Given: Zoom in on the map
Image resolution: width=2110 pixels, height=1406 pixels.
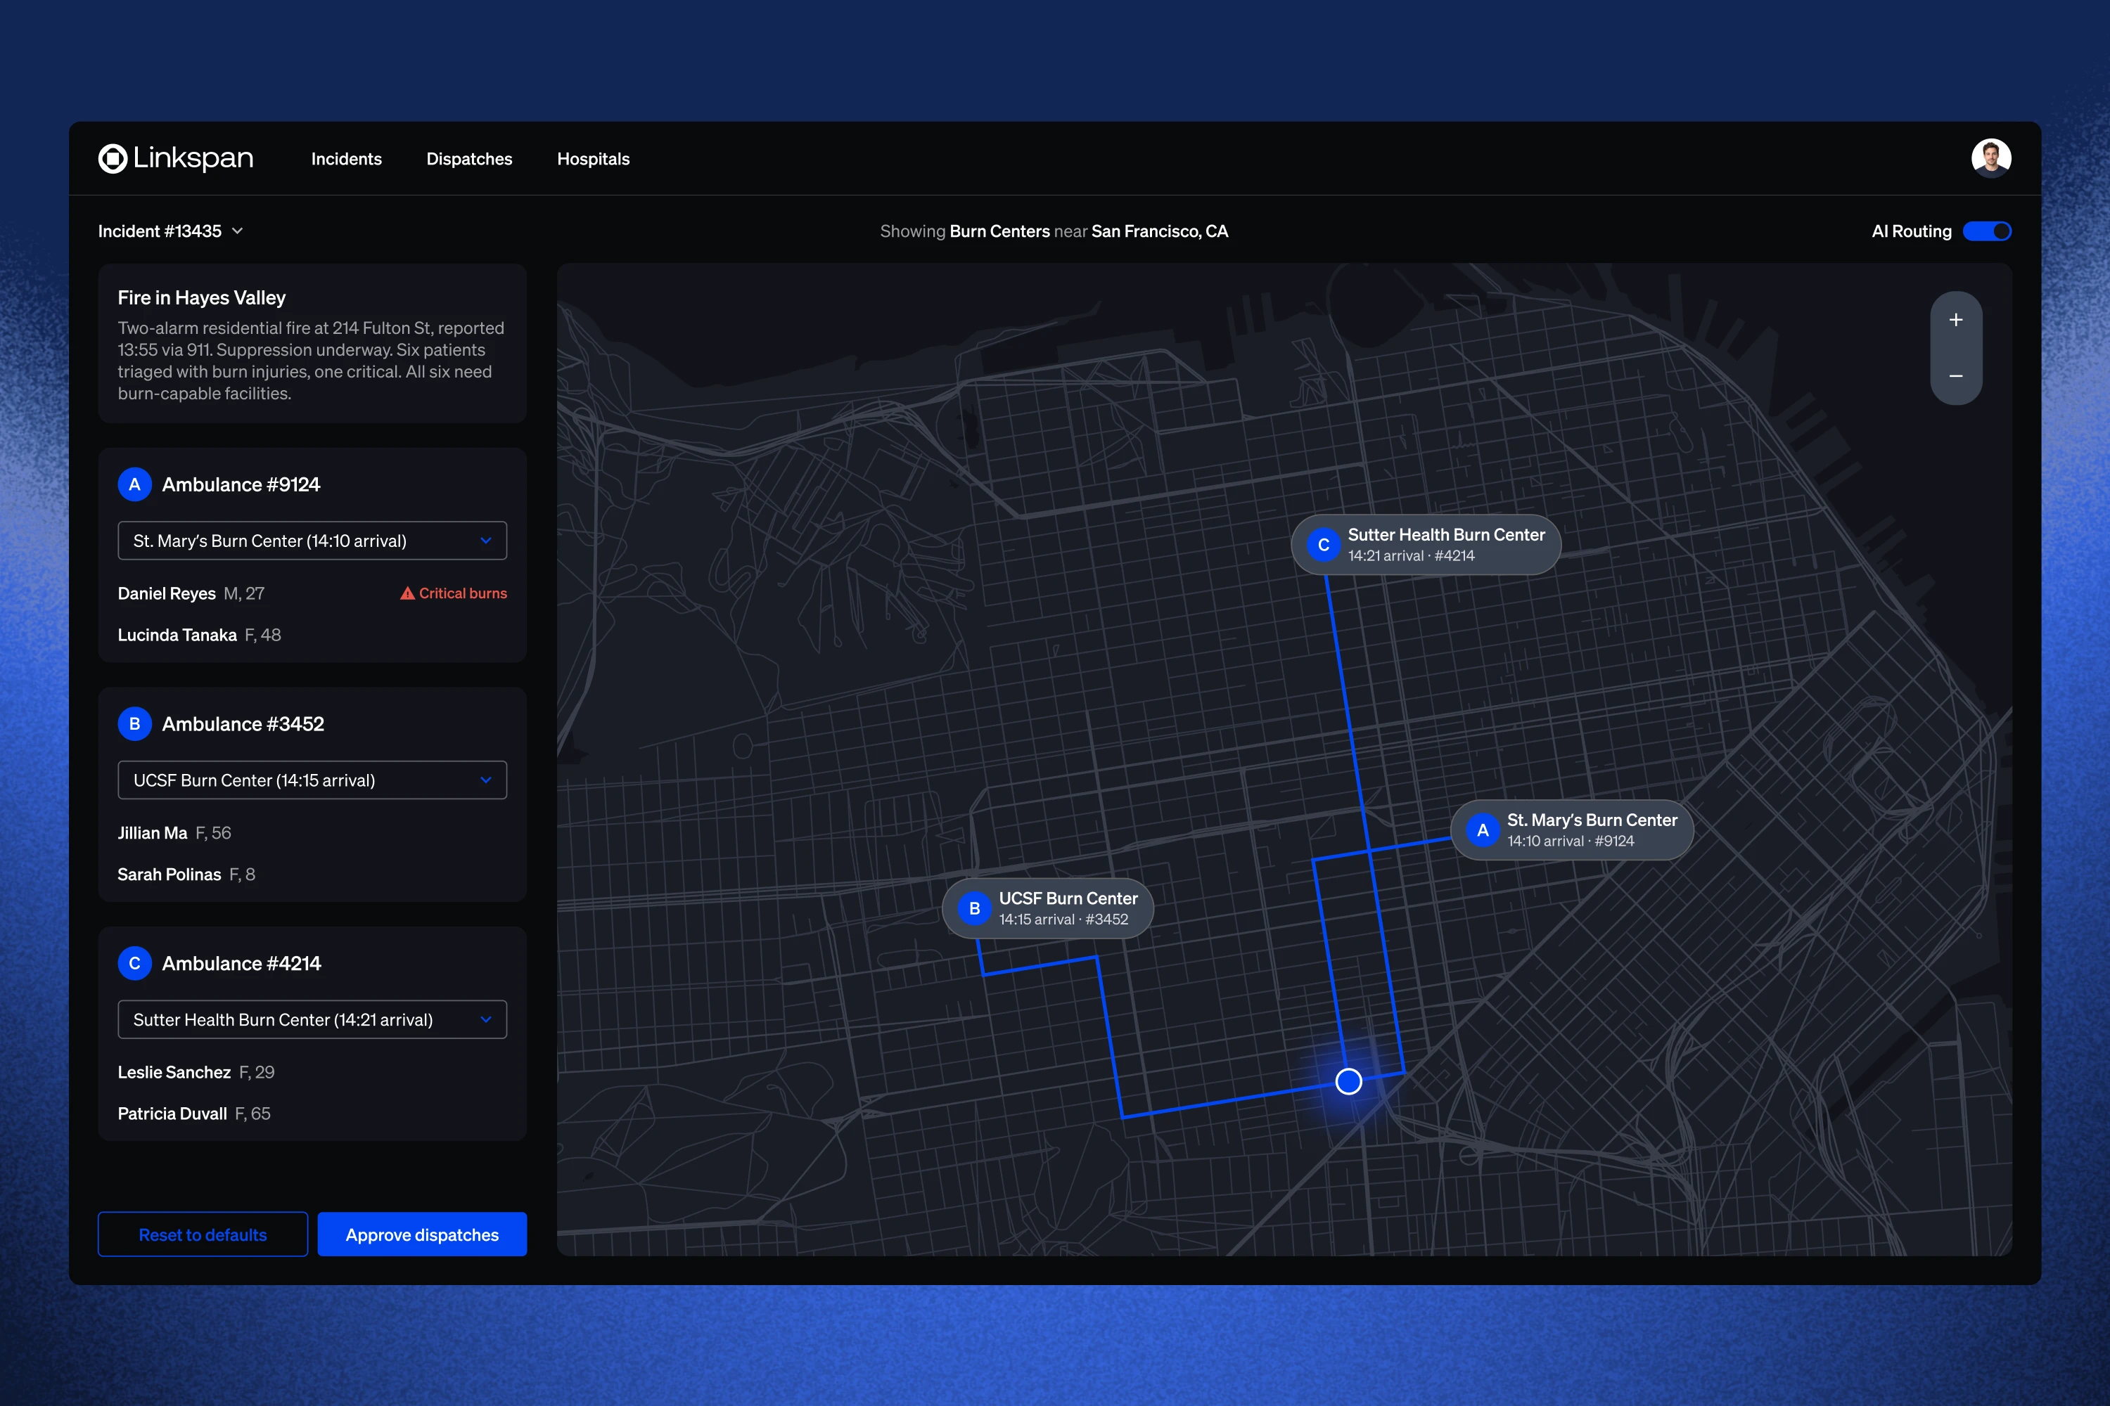Looking at the screenshot, I should coord(1956,320).
